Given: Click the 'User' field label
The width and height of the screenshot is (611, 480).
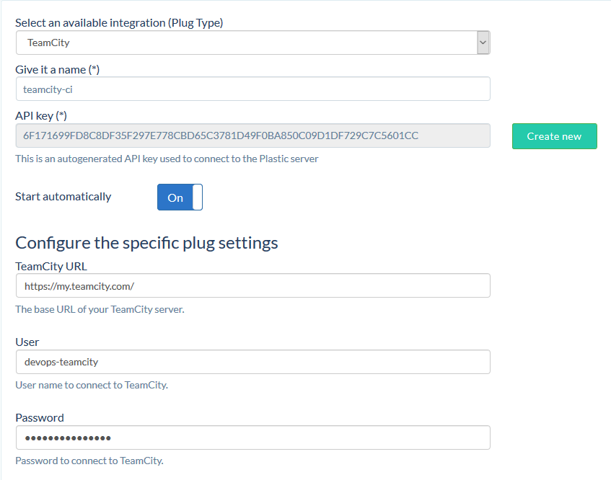Looking at the screenshot, I should (x=27, y=342).
